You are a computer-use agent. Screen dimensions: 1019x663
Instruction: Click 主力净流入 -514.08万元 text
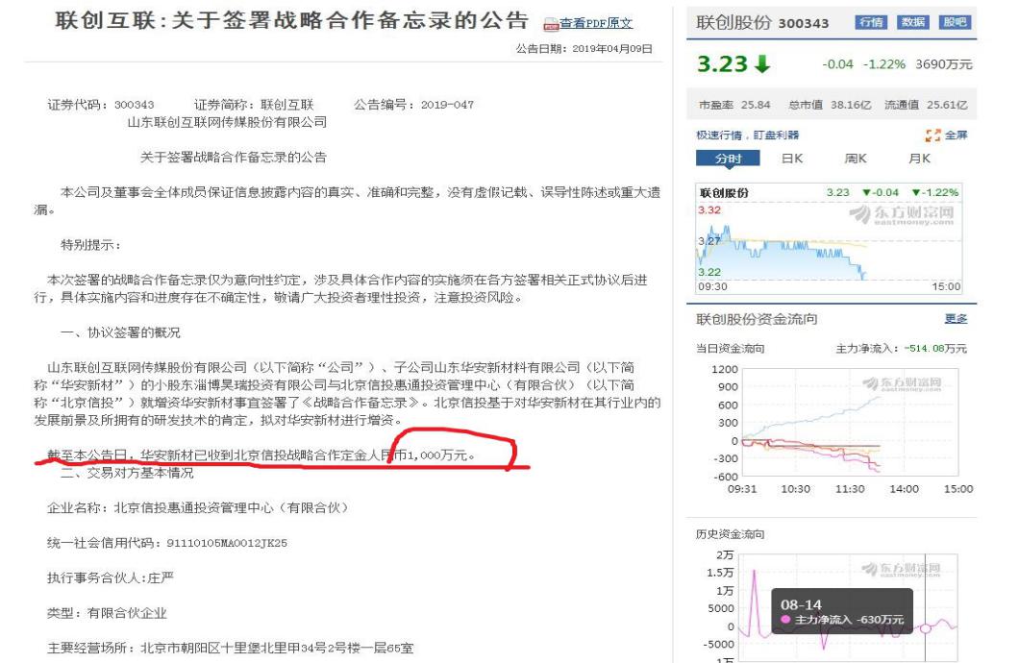pyautogui.click(x=901, y=349)
